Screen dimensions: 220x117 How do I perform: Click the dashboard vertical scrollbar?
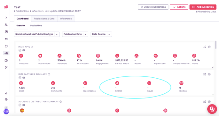click(216, 45)
